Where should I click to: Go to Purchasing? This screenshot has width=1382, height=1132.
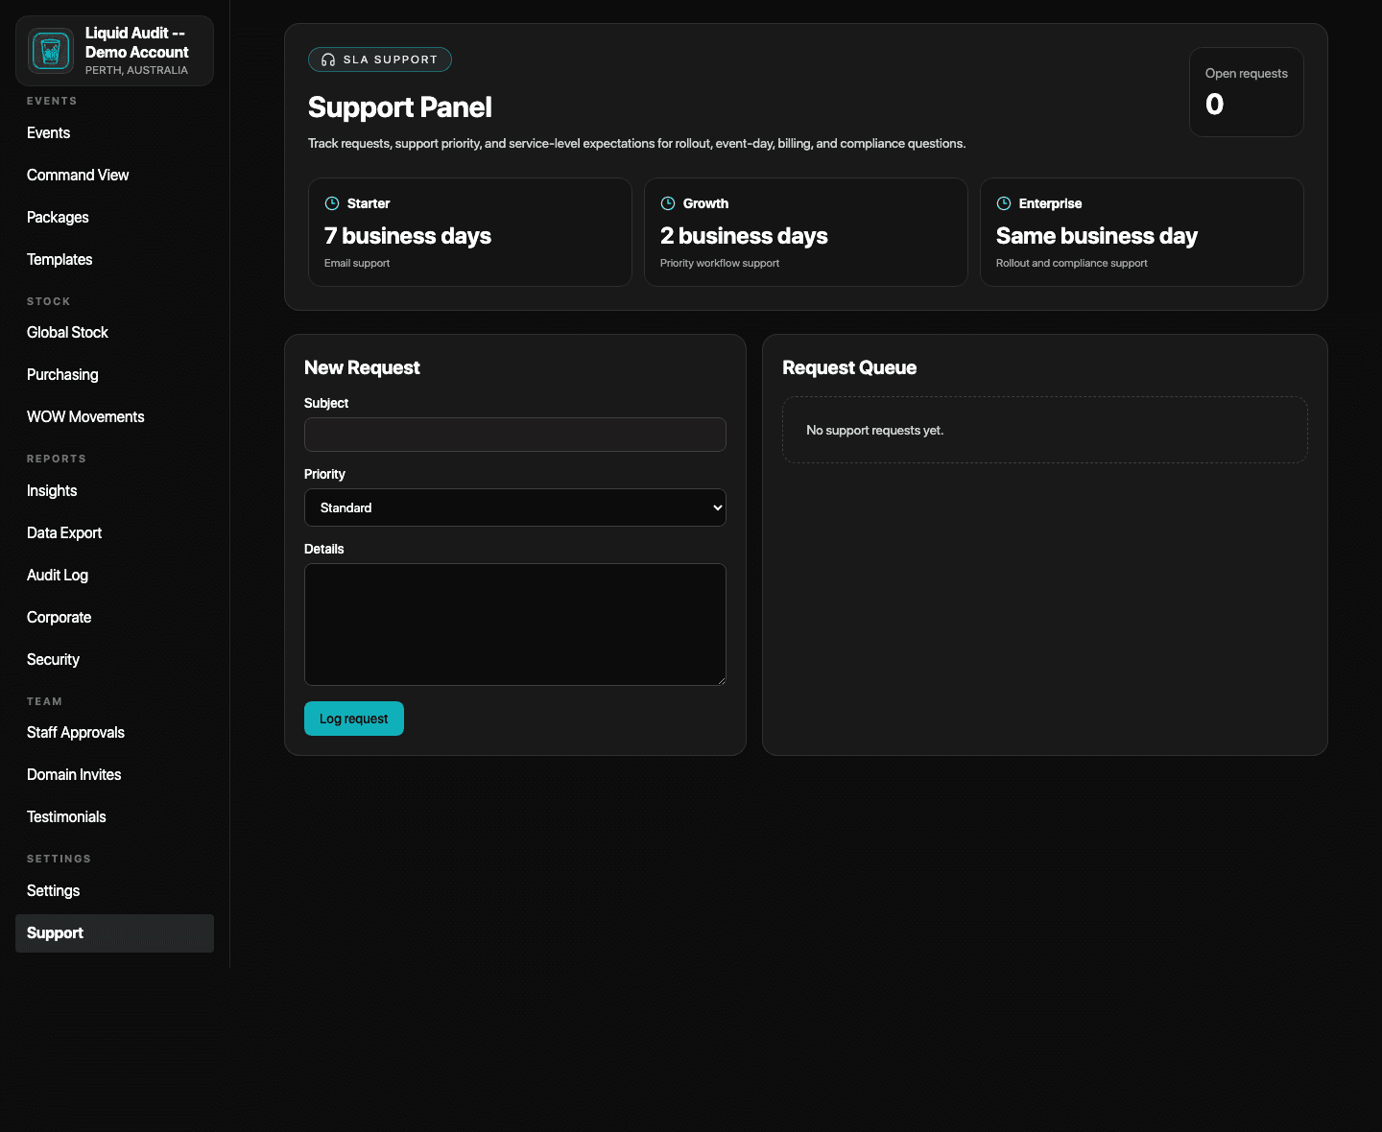(114, 375)
